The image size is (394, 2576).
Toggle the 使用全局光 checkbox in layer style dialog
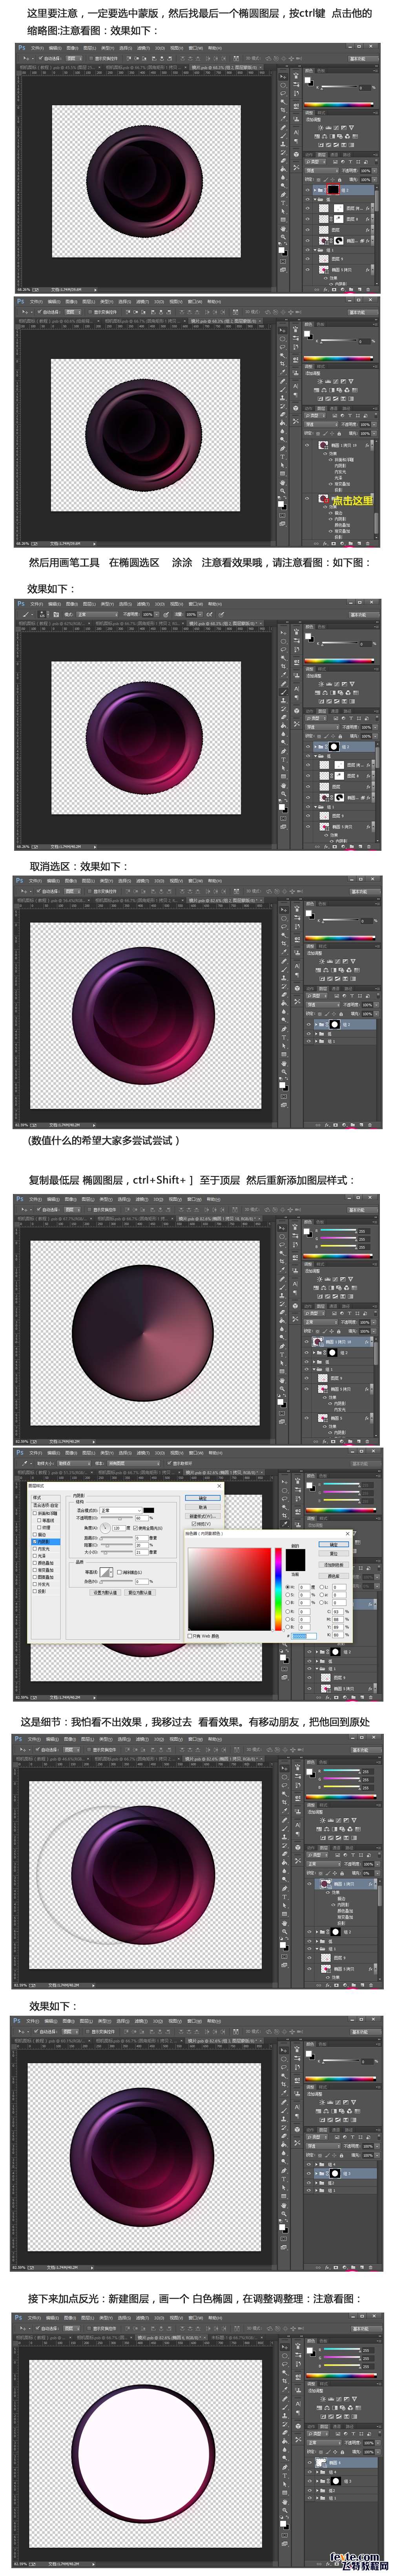coord(136,1528)
